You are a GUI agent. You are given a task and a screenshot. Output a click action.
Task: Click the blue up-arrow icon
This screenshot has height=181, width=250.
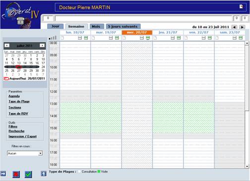(x=44, y=174)
